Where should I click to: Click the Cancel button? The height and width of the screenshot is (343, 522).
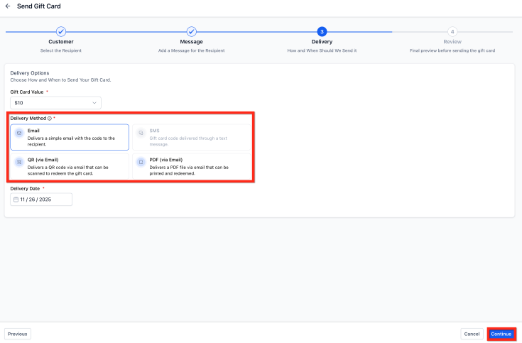pos(472,334)
